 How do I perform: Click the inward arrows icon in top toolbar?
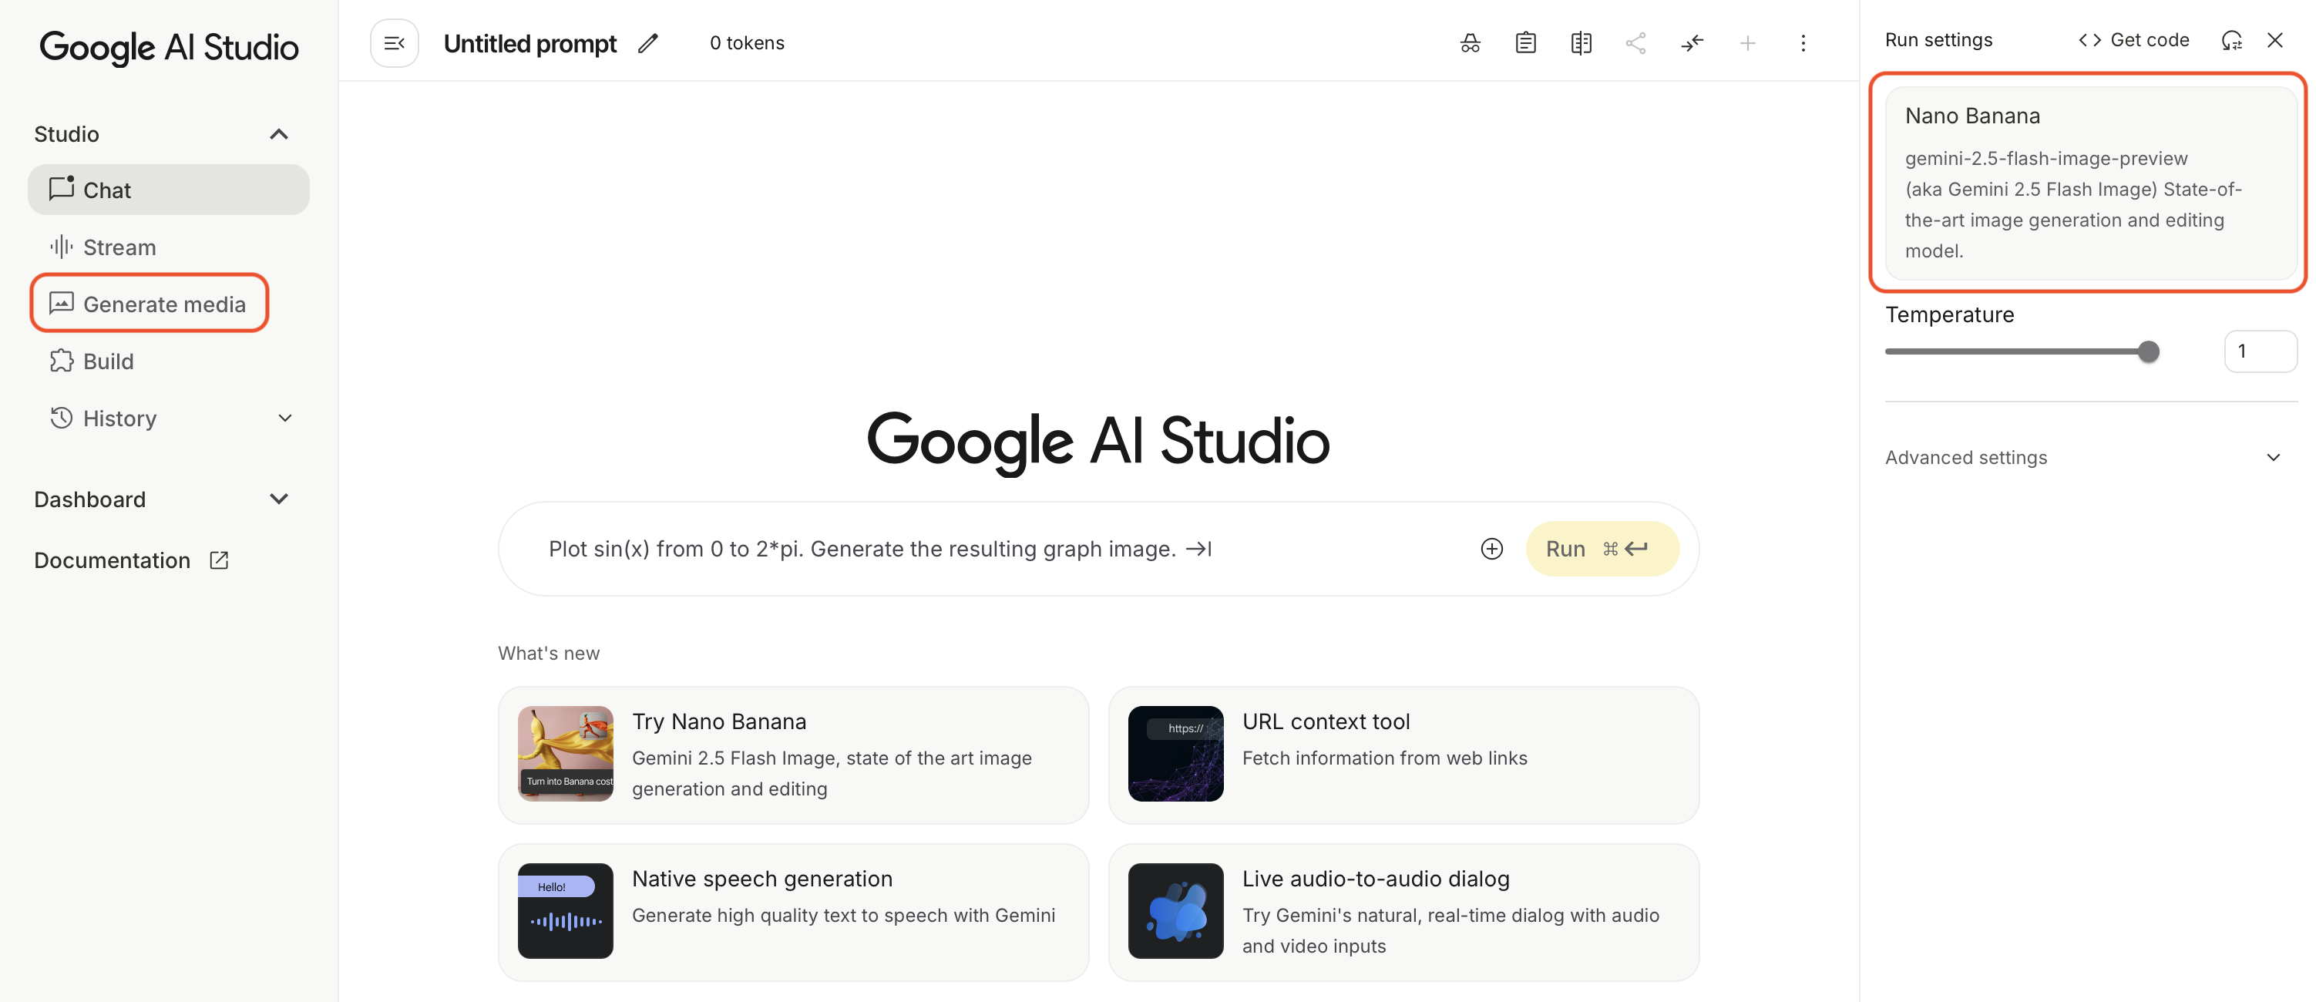click(1692, 43)
